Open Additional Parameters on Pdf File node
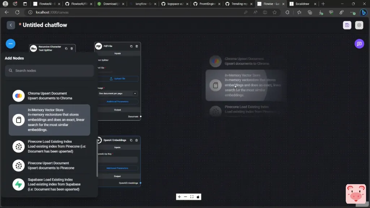Viewport: 370px width, 208px height. point(117,101)
